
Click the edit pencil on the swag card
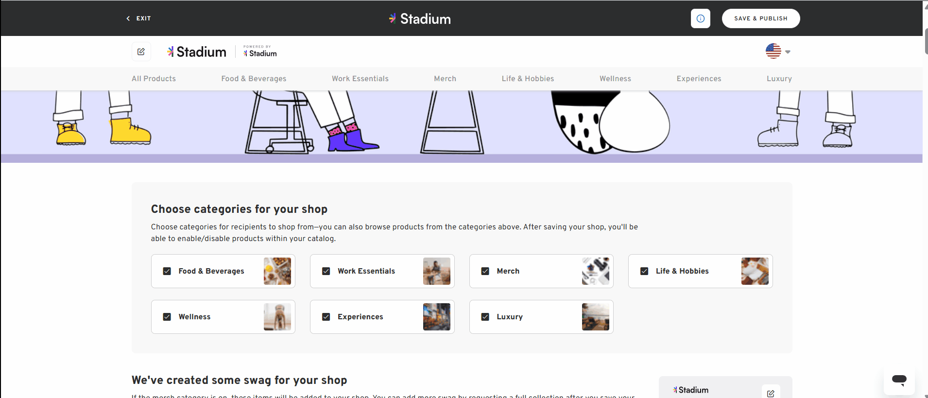pos(771,393)
